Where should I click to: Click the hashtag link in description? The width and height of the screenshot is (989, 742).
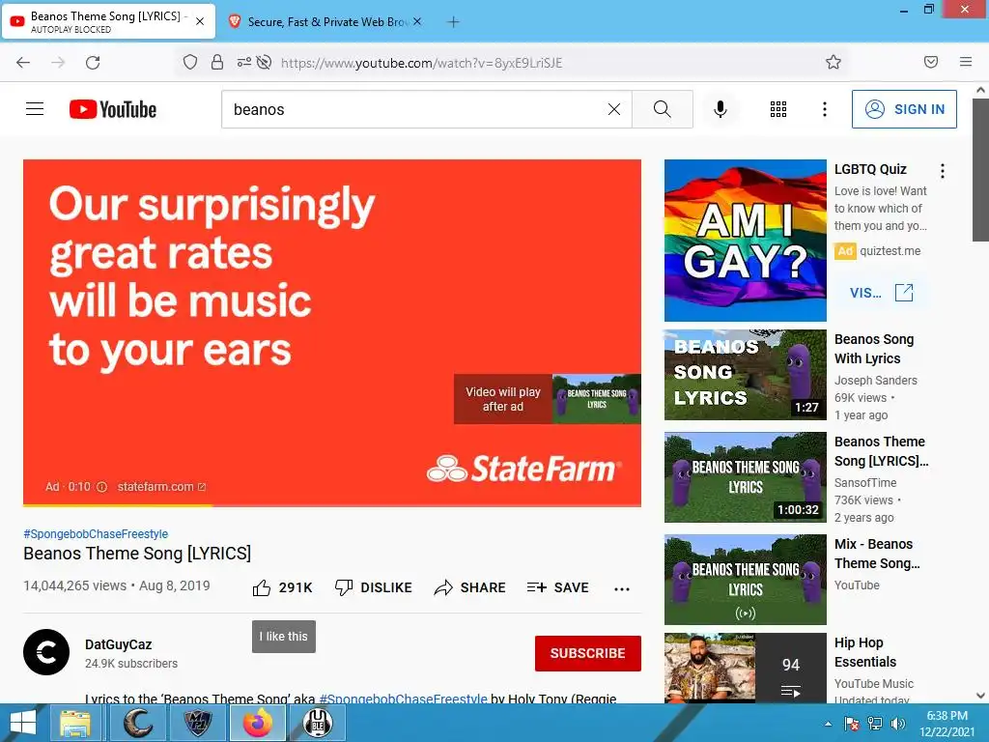click(403, 699)
